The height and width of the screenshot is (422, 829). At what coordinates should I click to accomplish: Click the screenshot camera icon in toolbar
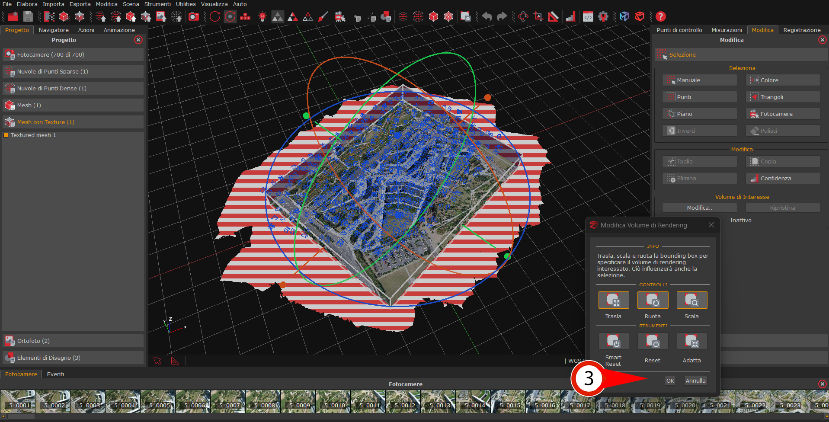[193, 16]
